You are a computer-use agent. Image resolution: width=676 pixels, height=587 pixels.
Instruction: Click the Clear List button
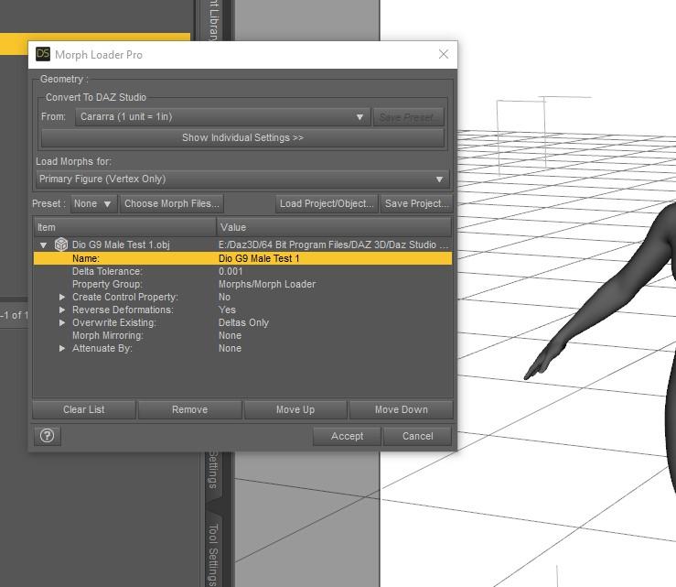83,409
